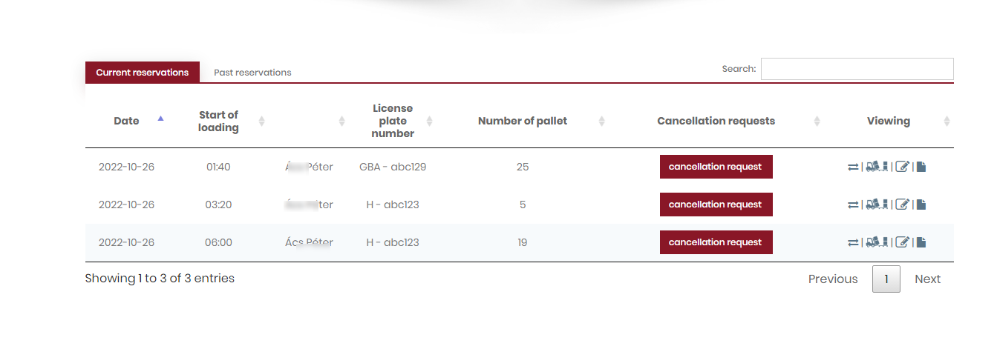The width and height of the screenshot is (997, 349).
Task: Select page 1 in the pagination
Action: [x=886, y=279]
